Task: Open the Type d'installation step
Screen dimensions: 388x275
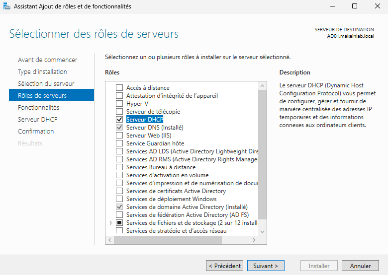Action: (42, 72)
